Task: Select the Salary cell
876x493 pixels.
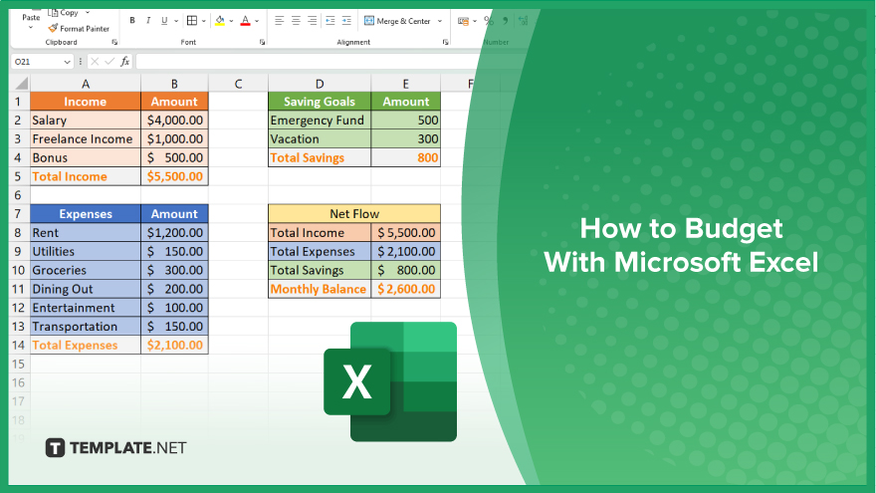Action: tap(86, 121)
